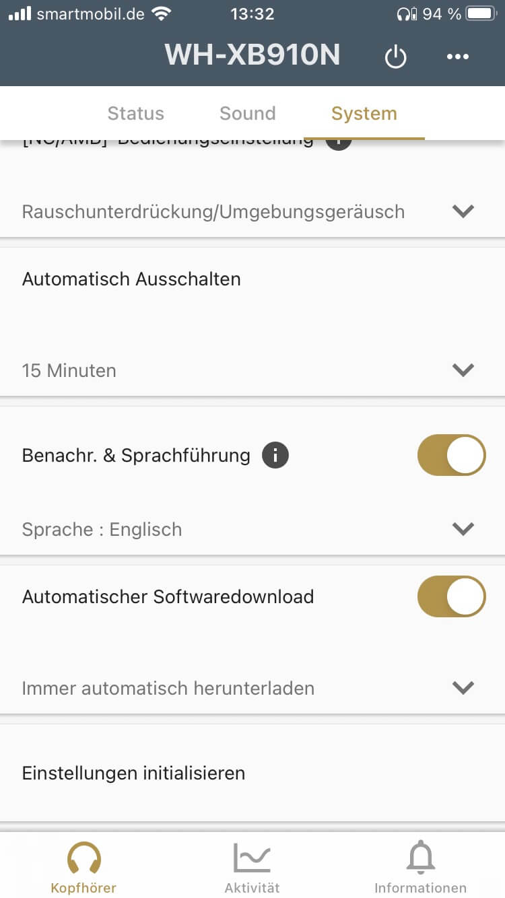Switch to the Status tab
505x898 pixels.
[136, 113]
